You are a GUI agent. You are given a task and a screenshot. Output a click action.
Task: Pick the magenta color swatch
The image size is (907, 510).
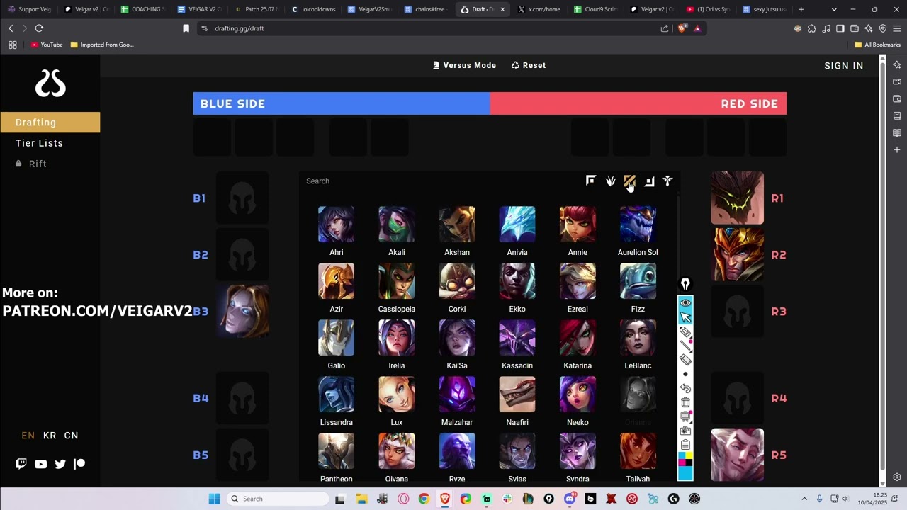click(x=682, y=463)
